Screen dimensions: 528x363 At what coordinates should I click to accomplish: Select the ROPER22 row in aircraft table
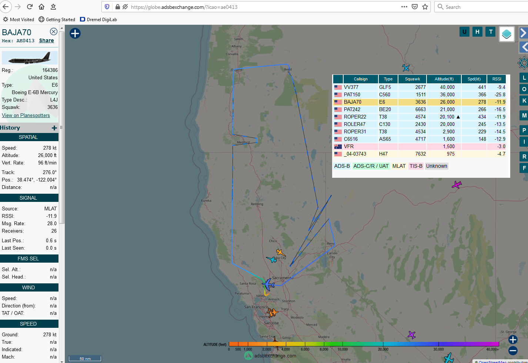click(x=420, y=117)
